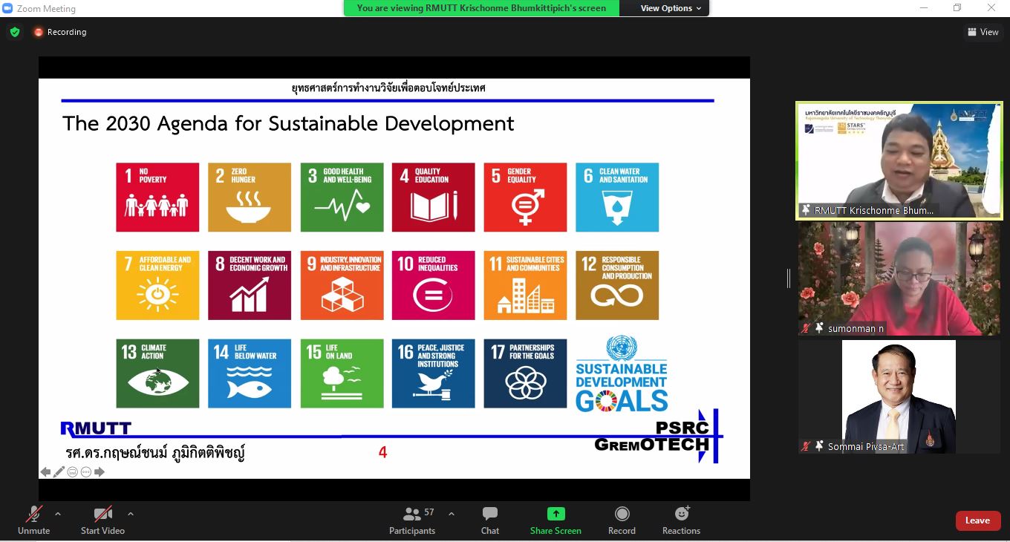Click the Record button
1010x542 pixels.
[622, 520]
